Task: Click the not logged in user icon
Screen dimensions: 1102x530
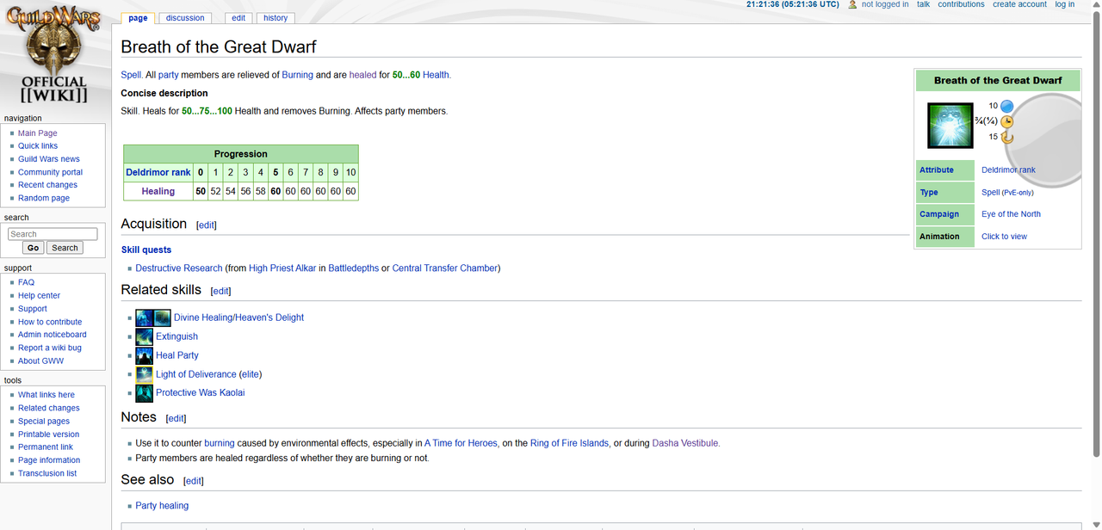Action: [x=852, y=4]
